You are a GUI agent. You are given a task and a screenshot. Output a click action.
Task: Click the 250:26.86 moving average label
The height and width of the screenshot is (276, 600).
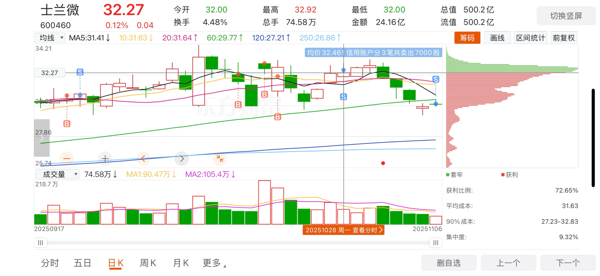pos(320,38)
